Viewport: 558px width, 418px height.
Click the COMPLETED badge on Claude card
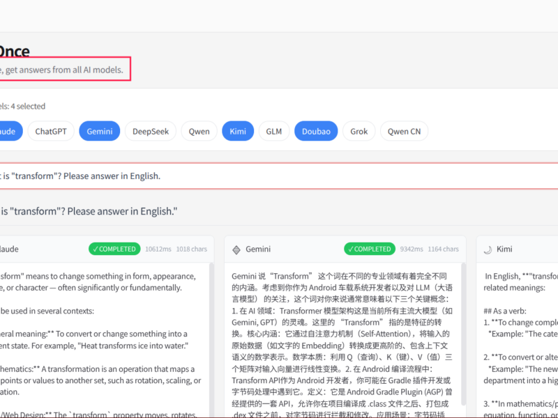(114, 249)
